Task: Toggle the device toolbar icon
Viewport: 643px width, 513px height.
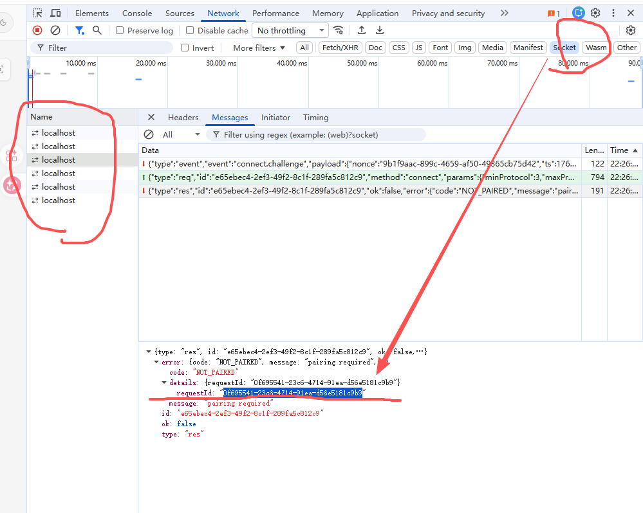Action: (56, 13)
